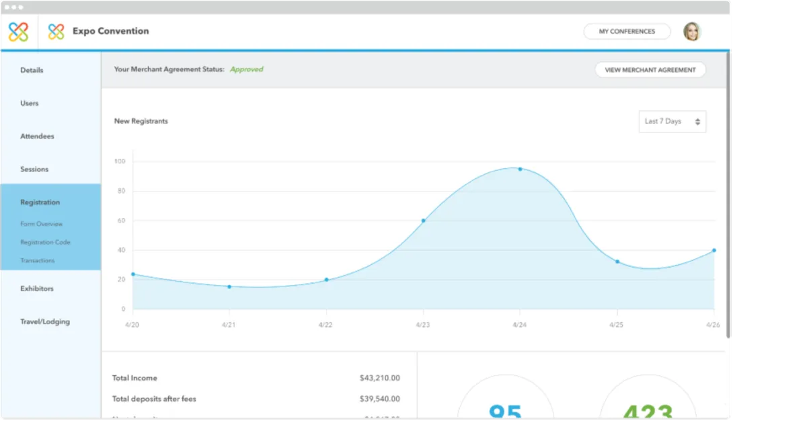The height and width of the screenshot is (429, 807).
Task: Open Form Overview under Registration
Action: 41,224
